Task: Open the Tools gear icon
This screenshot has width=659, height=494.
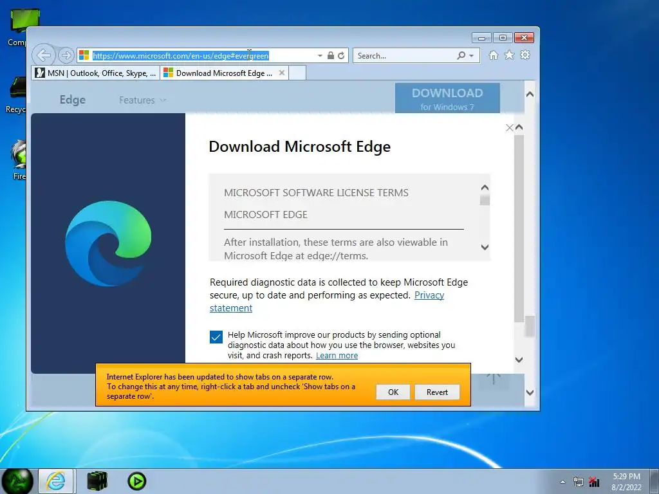Action: click(x=525, y=55)
